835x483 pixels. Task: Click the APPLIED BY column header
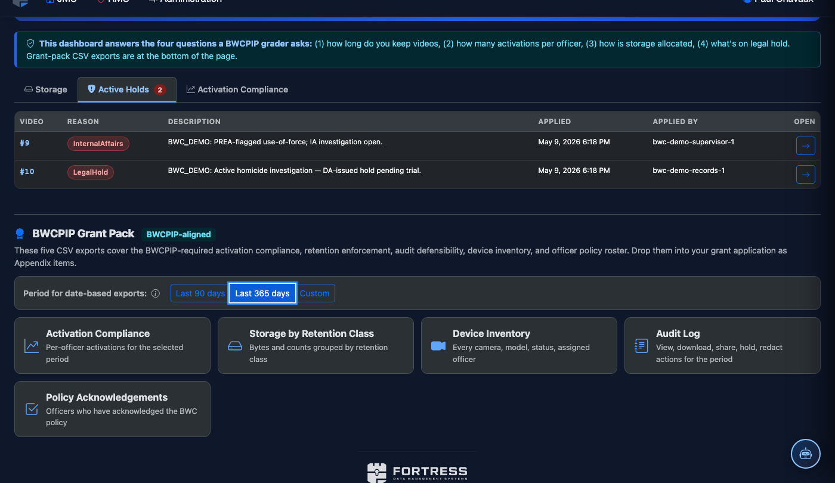[675, 122]
